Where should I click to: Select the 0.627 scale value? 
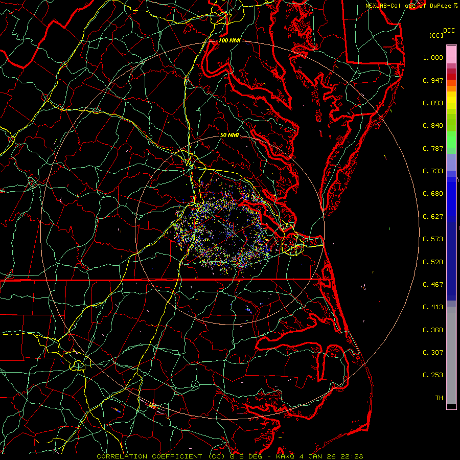(x=433, y=217)
